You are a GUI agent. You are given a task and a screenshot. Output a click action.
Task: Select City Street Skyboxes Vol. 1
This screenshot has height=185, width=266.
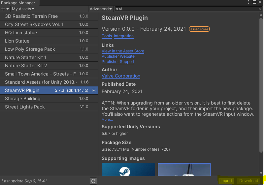point(49,24)
